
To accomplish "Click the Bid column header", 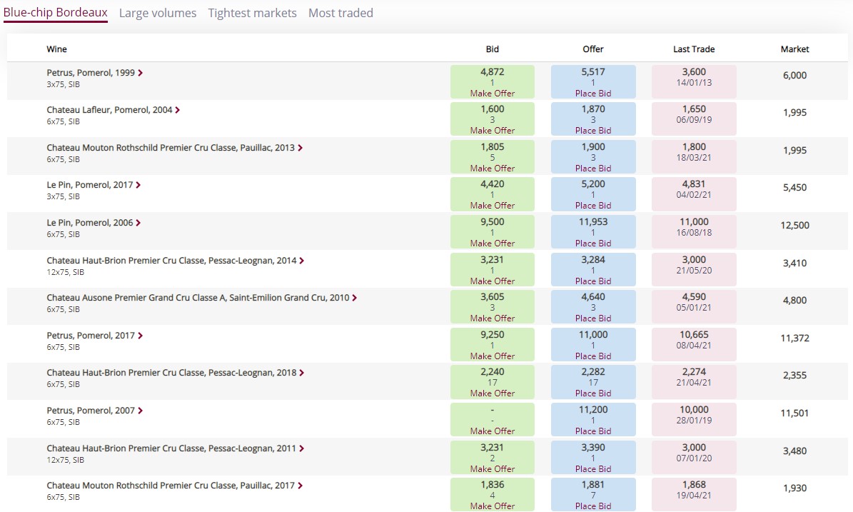I will tap(493, 49).
